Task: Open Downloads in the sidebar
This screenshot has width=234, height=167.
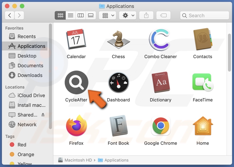Action: point(25,75)
